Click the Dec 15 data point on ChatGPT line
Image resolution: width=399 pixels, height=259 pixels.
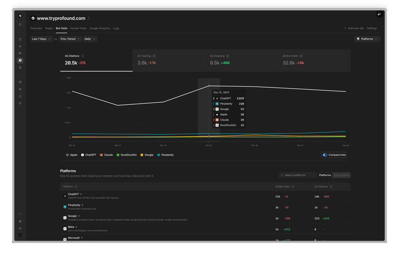(209, 86)
